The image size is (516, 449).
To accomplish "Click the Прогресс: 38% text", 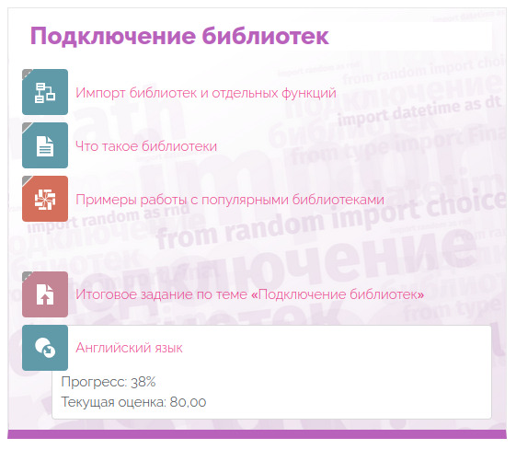I will coord(109,382).
